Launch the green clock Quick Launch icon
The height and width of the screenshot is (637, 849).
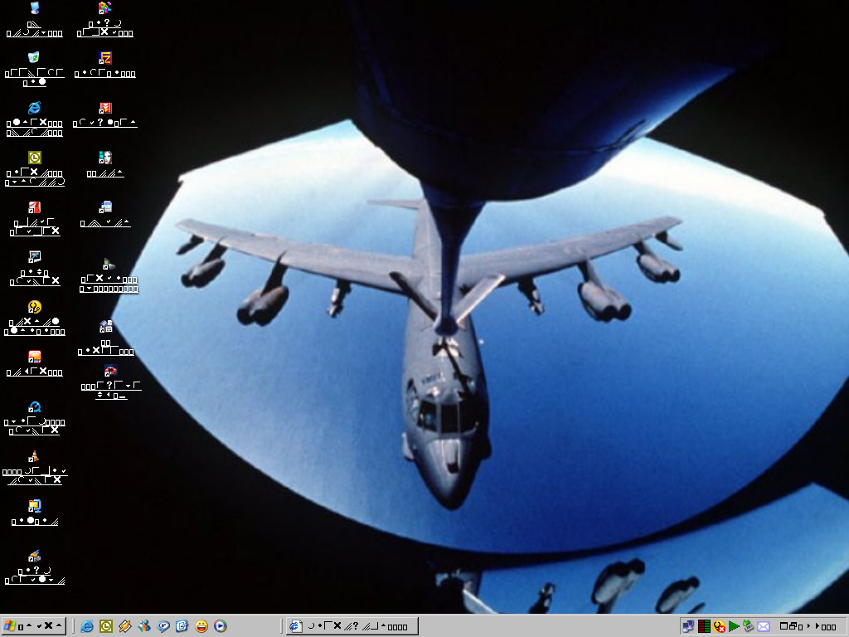(106, 626)
